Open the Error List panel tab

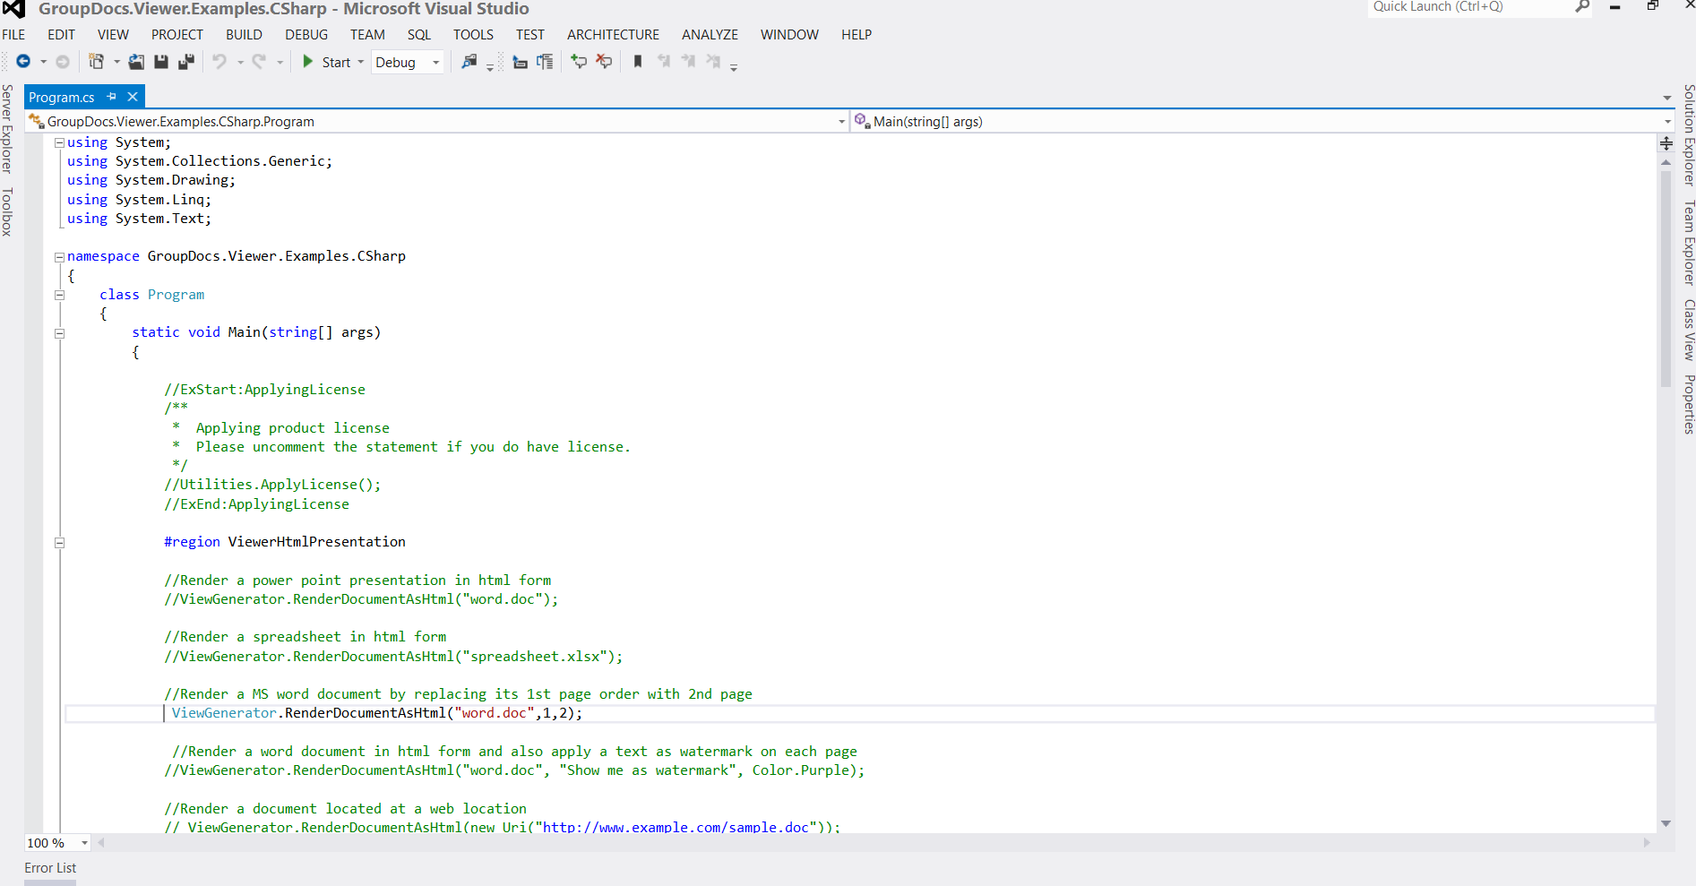tap(50, 868)
